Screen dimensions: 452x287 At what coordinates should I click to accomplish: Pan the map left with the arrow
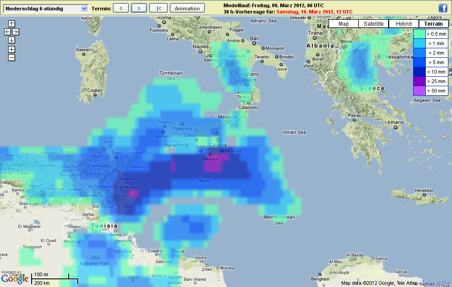tap(8, 32)
